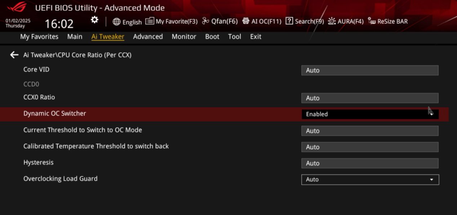Select the Core VID Auto field
Image resolution: width=457 pixels, height=215 pixels.
370,70
